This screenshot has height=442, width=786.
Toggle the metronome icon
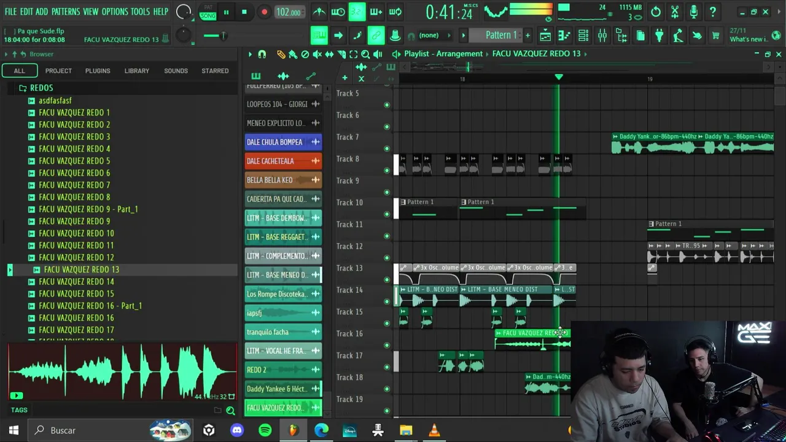click(319, 12)
